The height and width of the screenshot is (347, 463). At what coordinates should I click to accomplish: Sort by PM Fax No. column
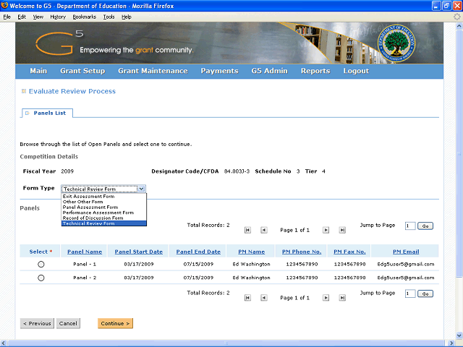pyautogui.click(x=349, y=252)
